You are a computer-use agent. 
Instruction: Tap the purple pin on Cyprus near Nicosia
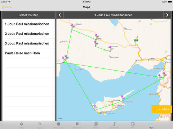[x=122, y=96]
